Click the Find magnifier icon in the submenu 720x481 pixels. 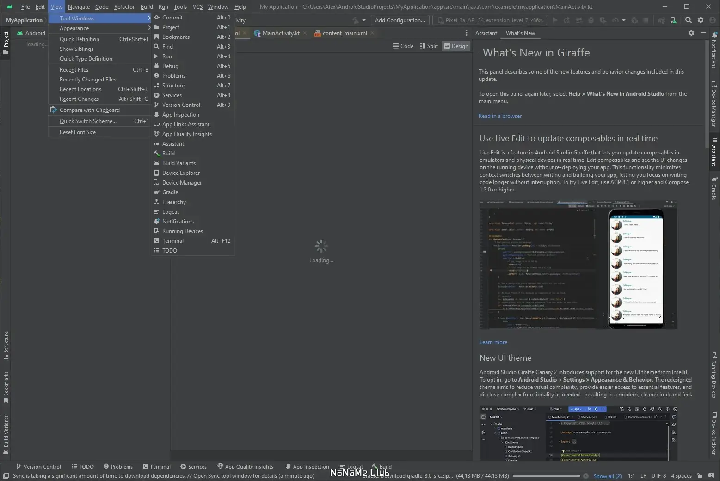157,47
